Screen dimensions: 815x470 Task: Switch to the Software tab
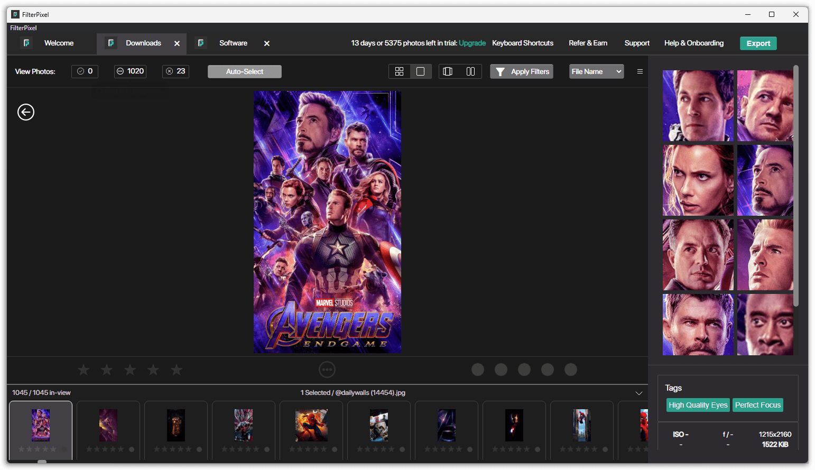coord(233,43)
